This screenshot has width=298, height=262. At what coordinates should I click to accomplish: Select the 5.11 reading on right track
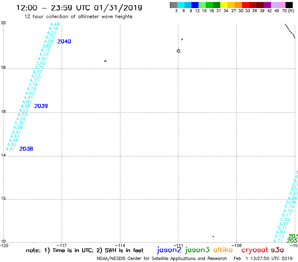pos(282,228)
